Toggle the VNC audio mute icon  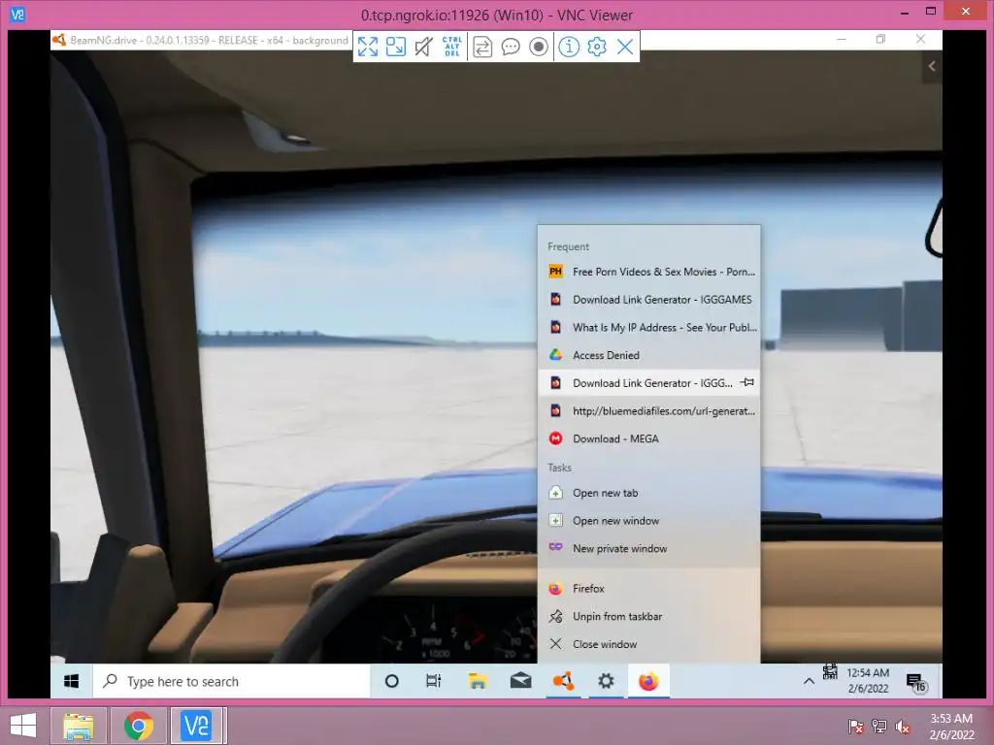pyautogui.click(x=423, y=47)
